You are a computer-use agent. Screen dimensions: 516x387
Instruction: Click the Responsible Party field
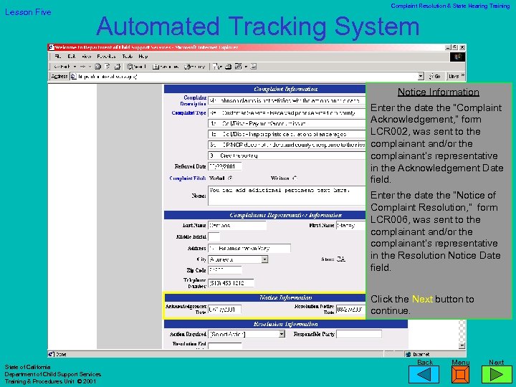(x=359, y=334)
